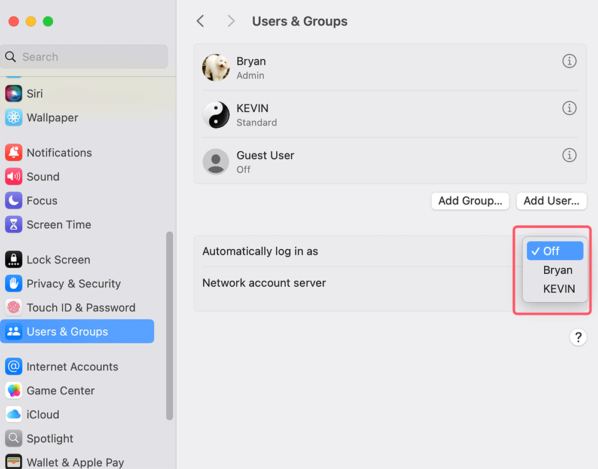Open info panel for Bryan's account

(x=569, y=61)
